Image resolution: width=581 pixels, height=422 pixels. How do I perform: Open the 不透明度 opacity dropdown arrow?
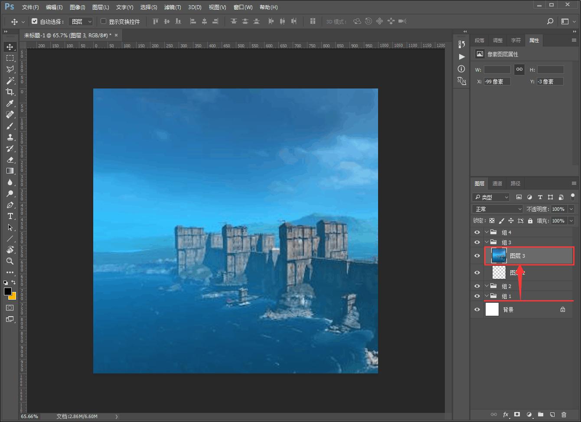coord(571,209)
